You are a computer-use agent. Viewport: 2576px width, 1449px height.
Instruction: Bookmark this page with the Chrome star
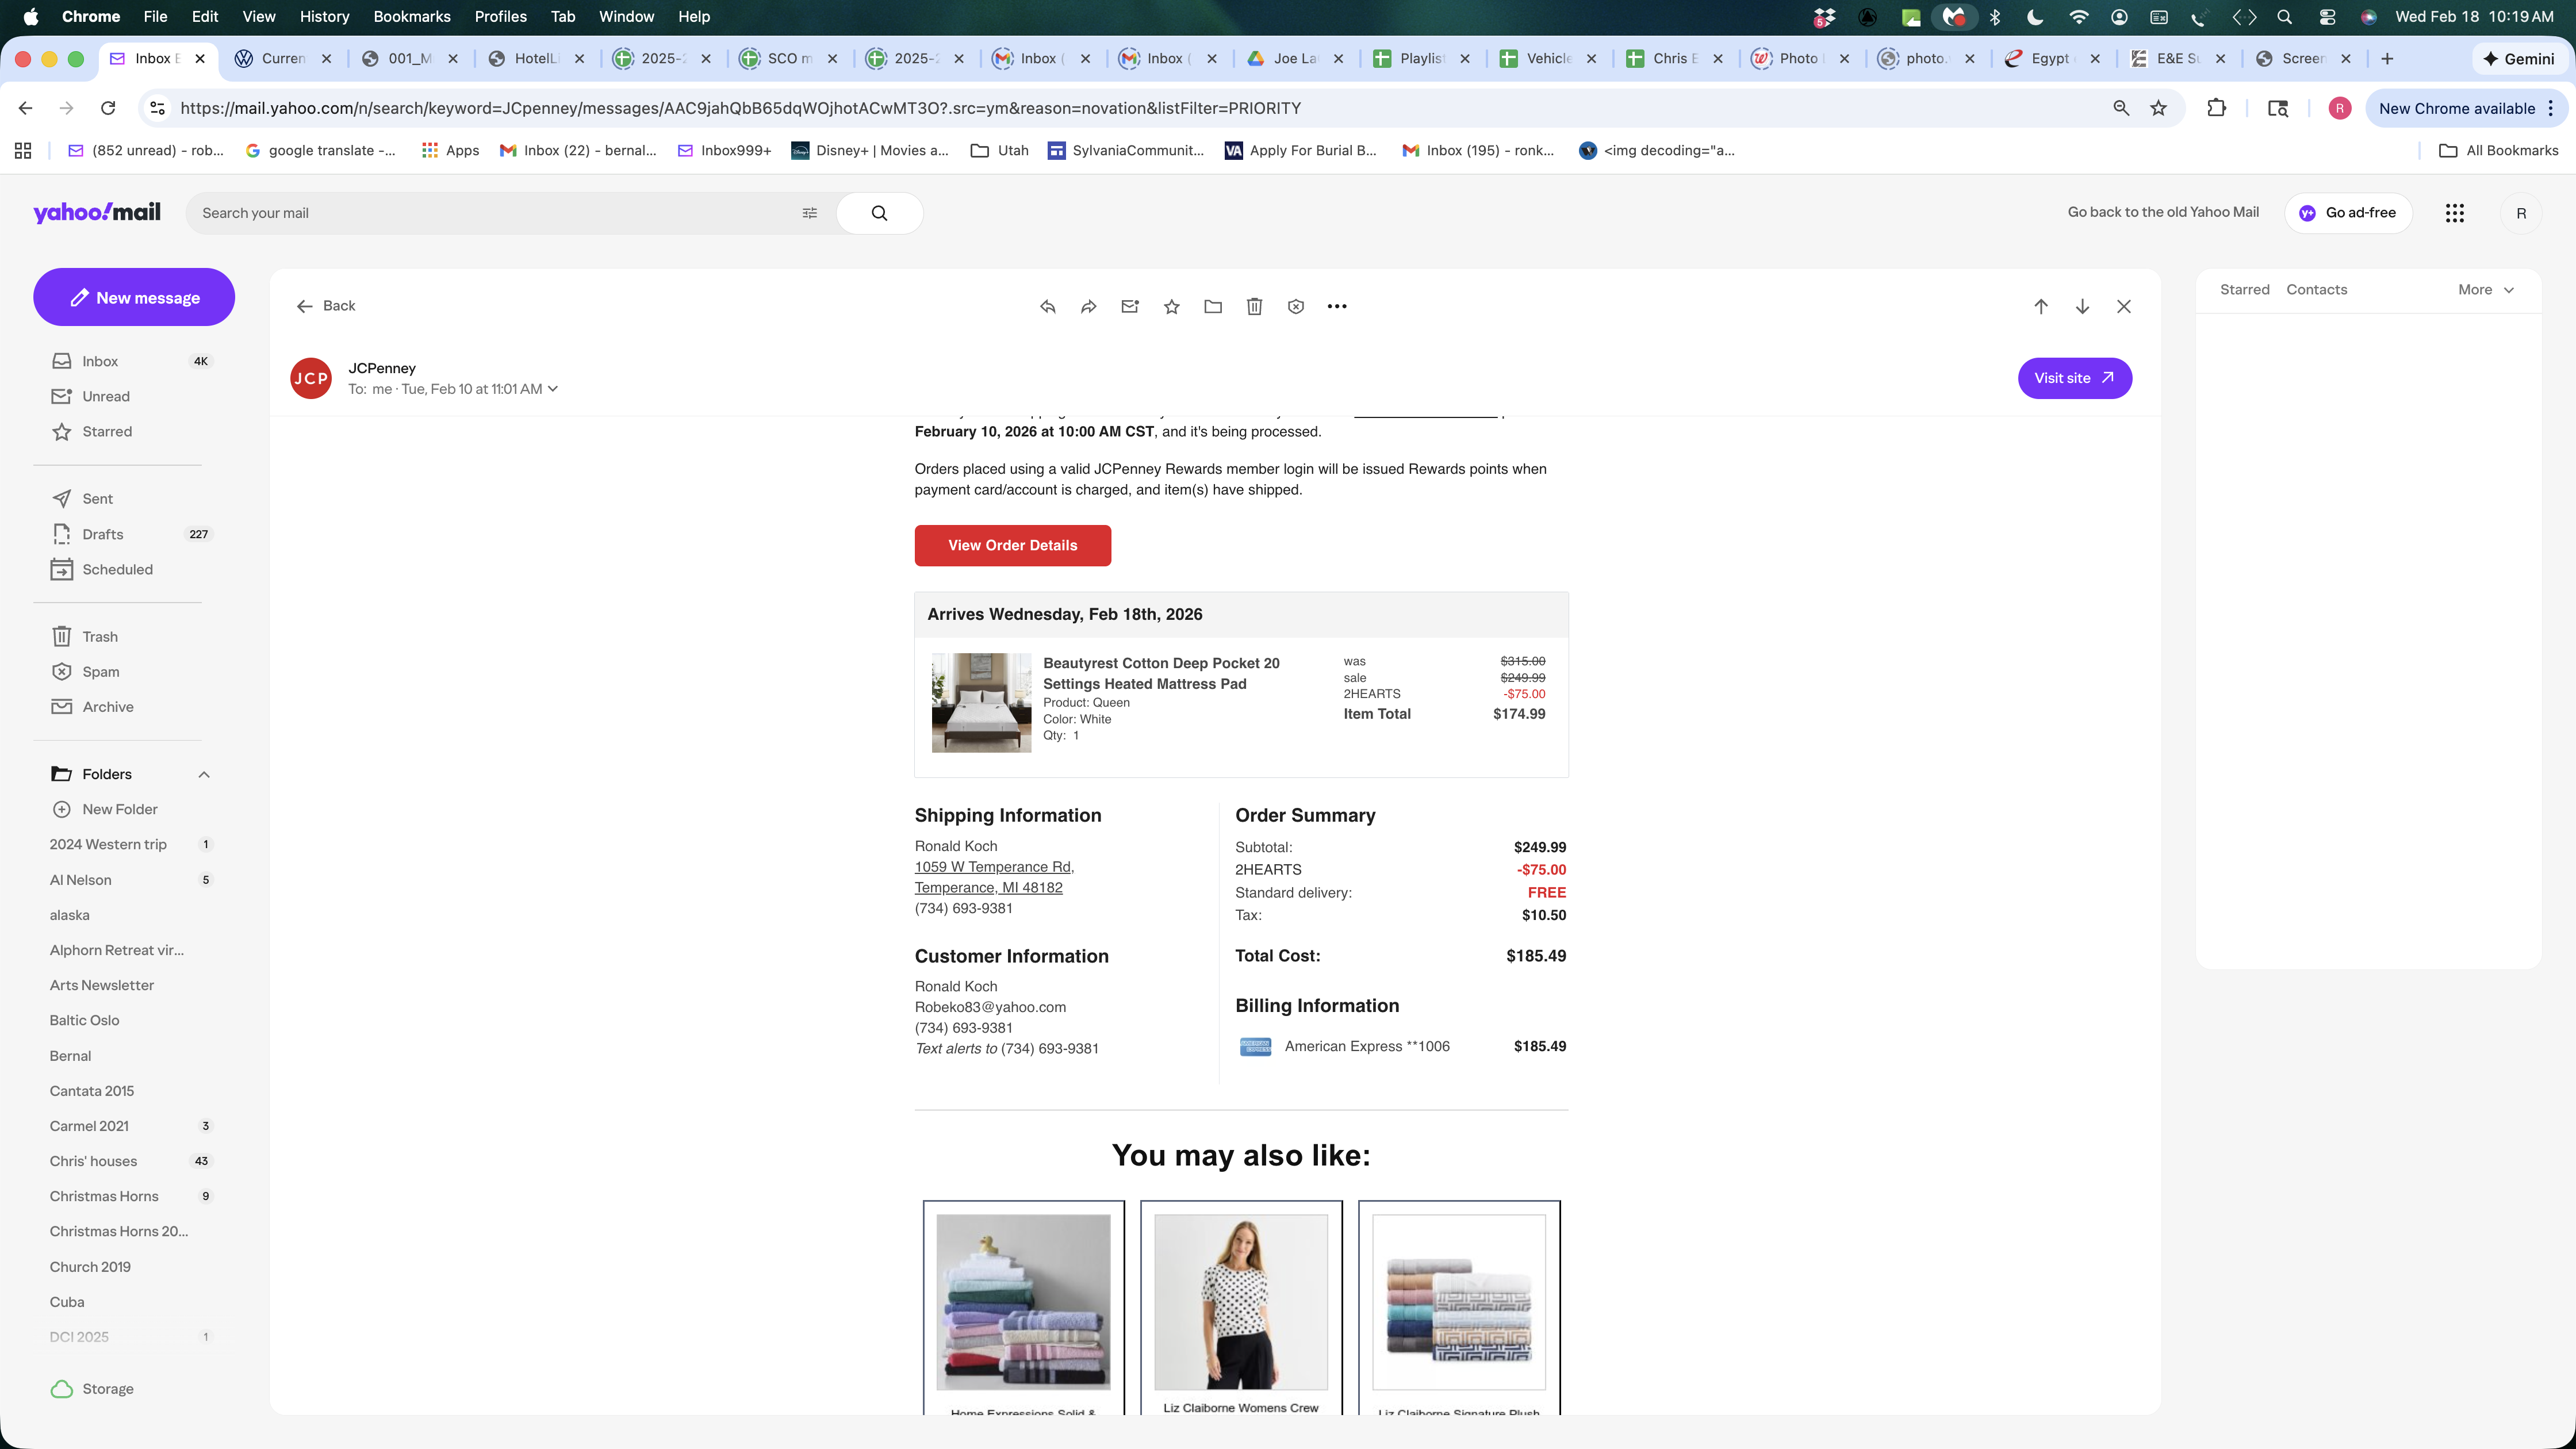[x=2158, y=108]
